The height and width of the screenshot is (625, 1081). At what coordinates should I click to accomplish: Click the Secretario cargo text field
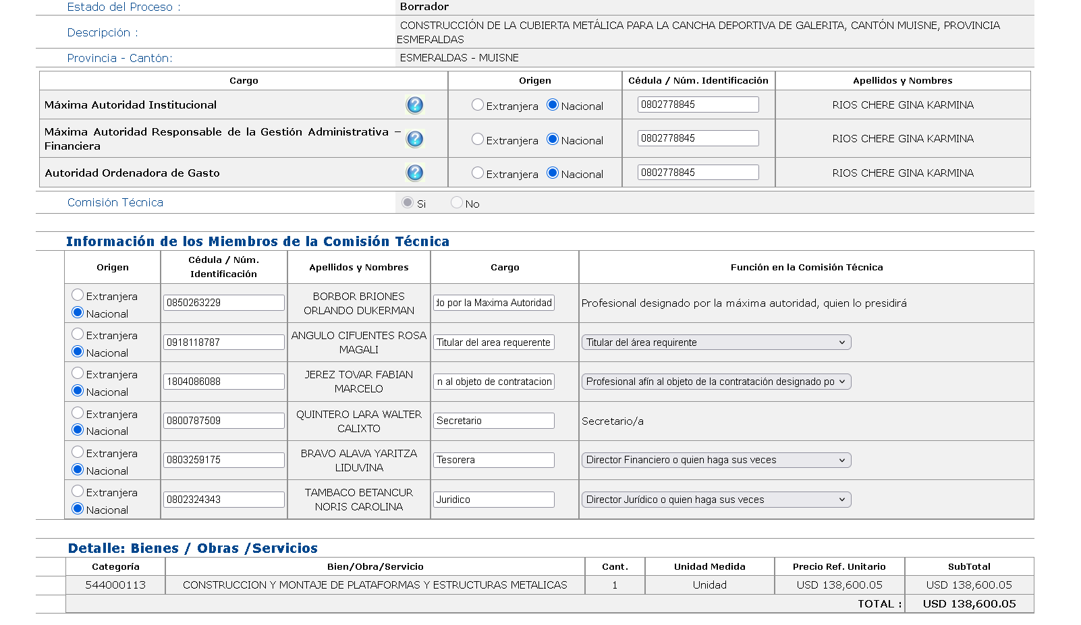point(493,421)
